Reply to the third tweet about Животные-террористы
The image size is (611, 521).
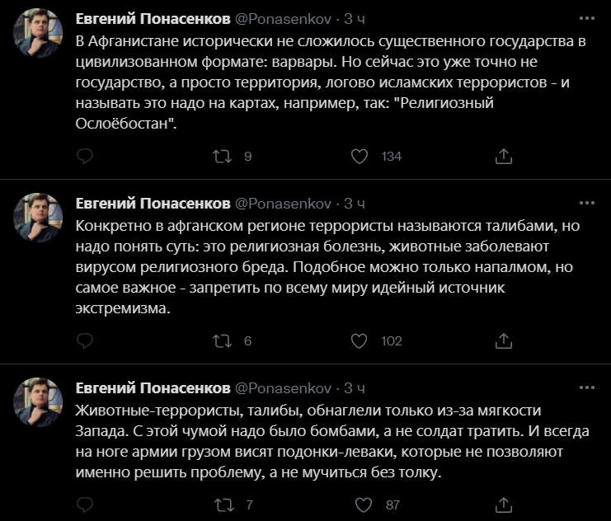pyautogui.click(x=85, y=505)
